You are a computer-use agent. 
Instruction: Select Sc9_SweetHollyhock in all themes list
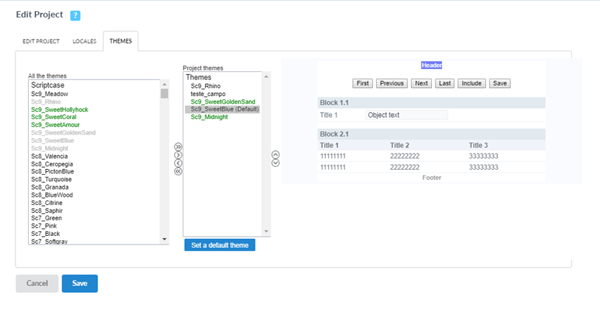pyautogui.click(x=59, y=109)
